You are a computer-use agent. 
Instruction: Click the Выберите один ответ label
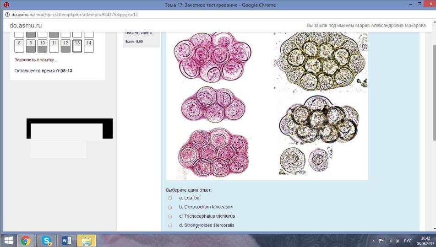pos(189,190)
